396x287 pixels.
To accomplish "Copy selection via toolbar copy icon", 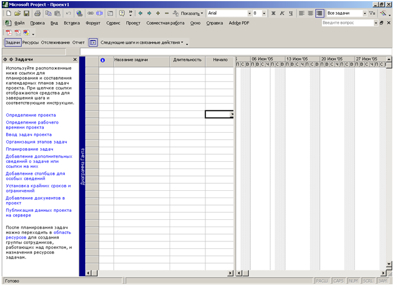I will [x=48, y=13].
